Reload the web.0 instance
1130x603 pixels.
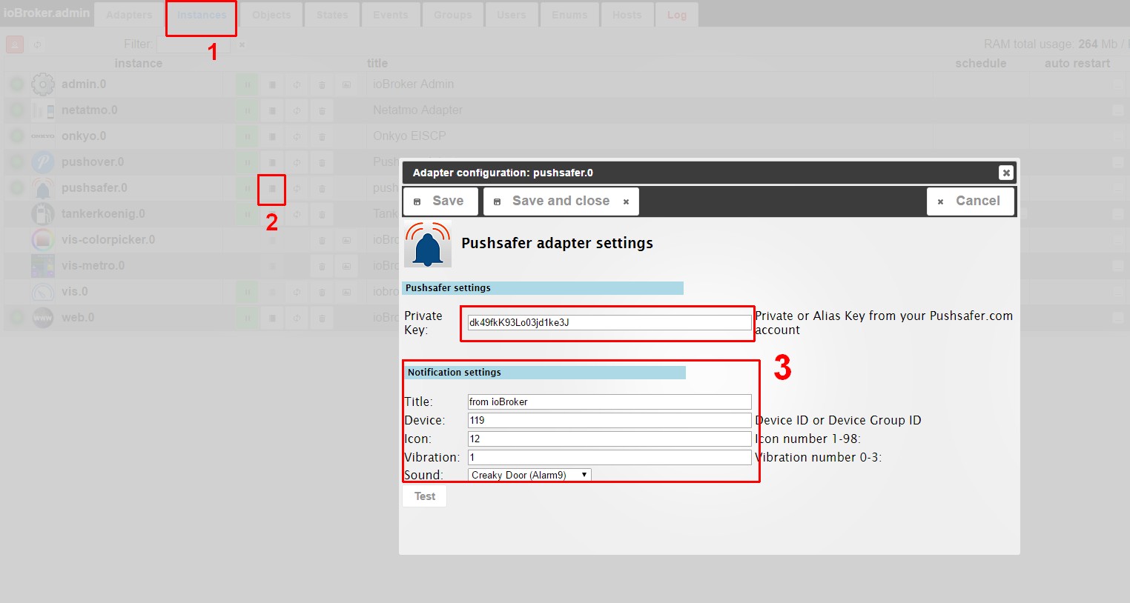297,319
